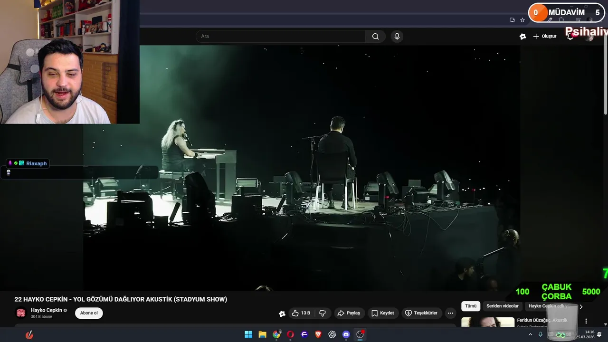The image size is (608, 342).
Task: Open Google Chrome from the taskbar
Action: (x=276, y=334)
